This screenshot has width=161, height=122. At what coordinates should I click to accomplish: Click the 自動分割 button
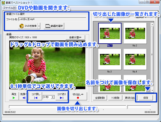[75, 37]
